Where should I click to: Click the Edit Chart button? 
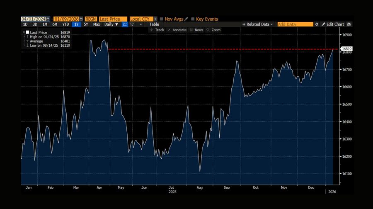(x=333, y=24)
